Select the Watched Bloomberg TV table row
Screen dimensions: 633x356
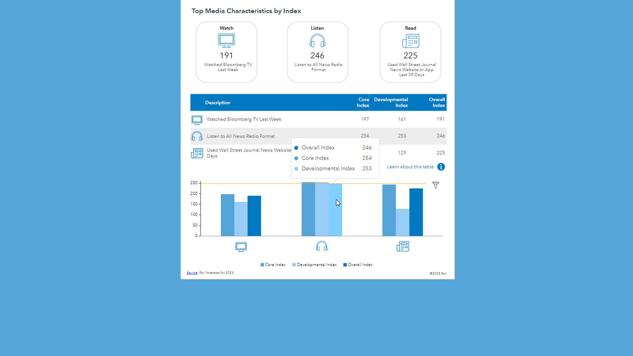(244, 119)
